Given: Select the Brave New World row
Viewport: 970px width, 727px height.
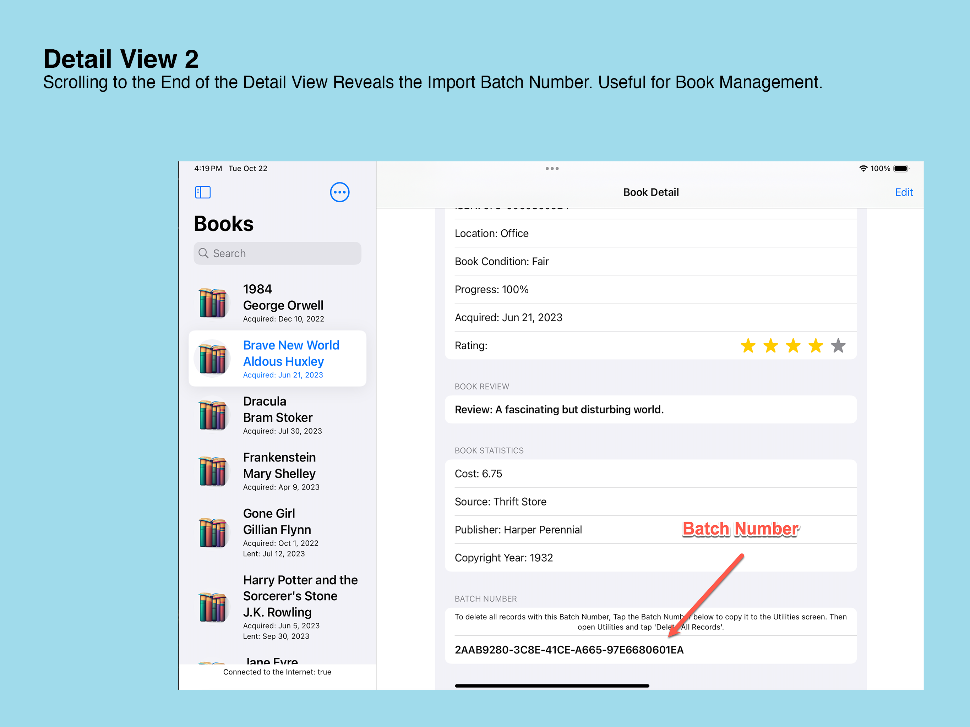Looking at the screenshot, I should tap(277, 359).
